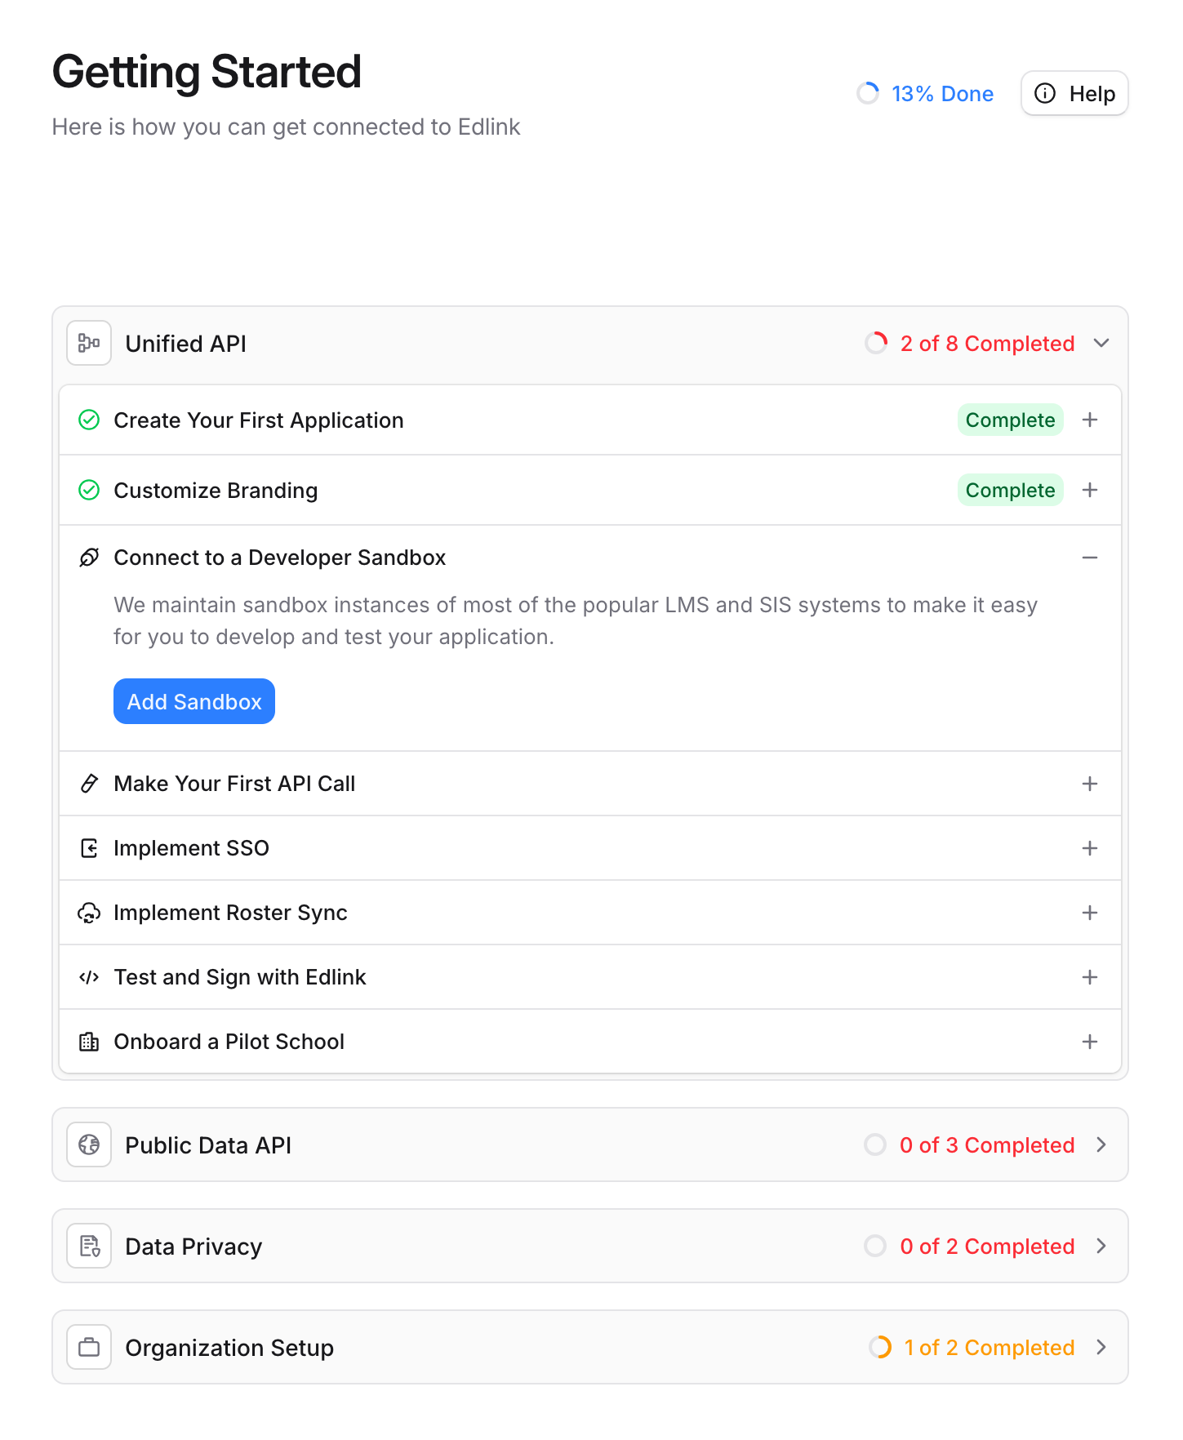Click the pencil icon beside Make Your First API Call
Viewport: 1183px width, 1440px height.
[x=89, y=784]
